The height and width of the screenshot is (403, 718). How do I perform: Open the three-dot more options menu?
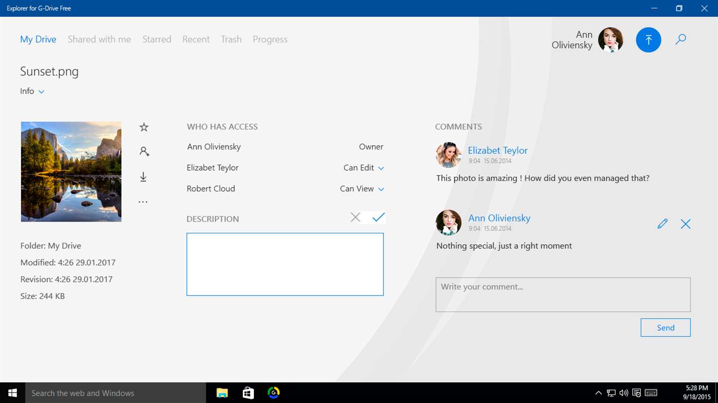pos(143,202)
